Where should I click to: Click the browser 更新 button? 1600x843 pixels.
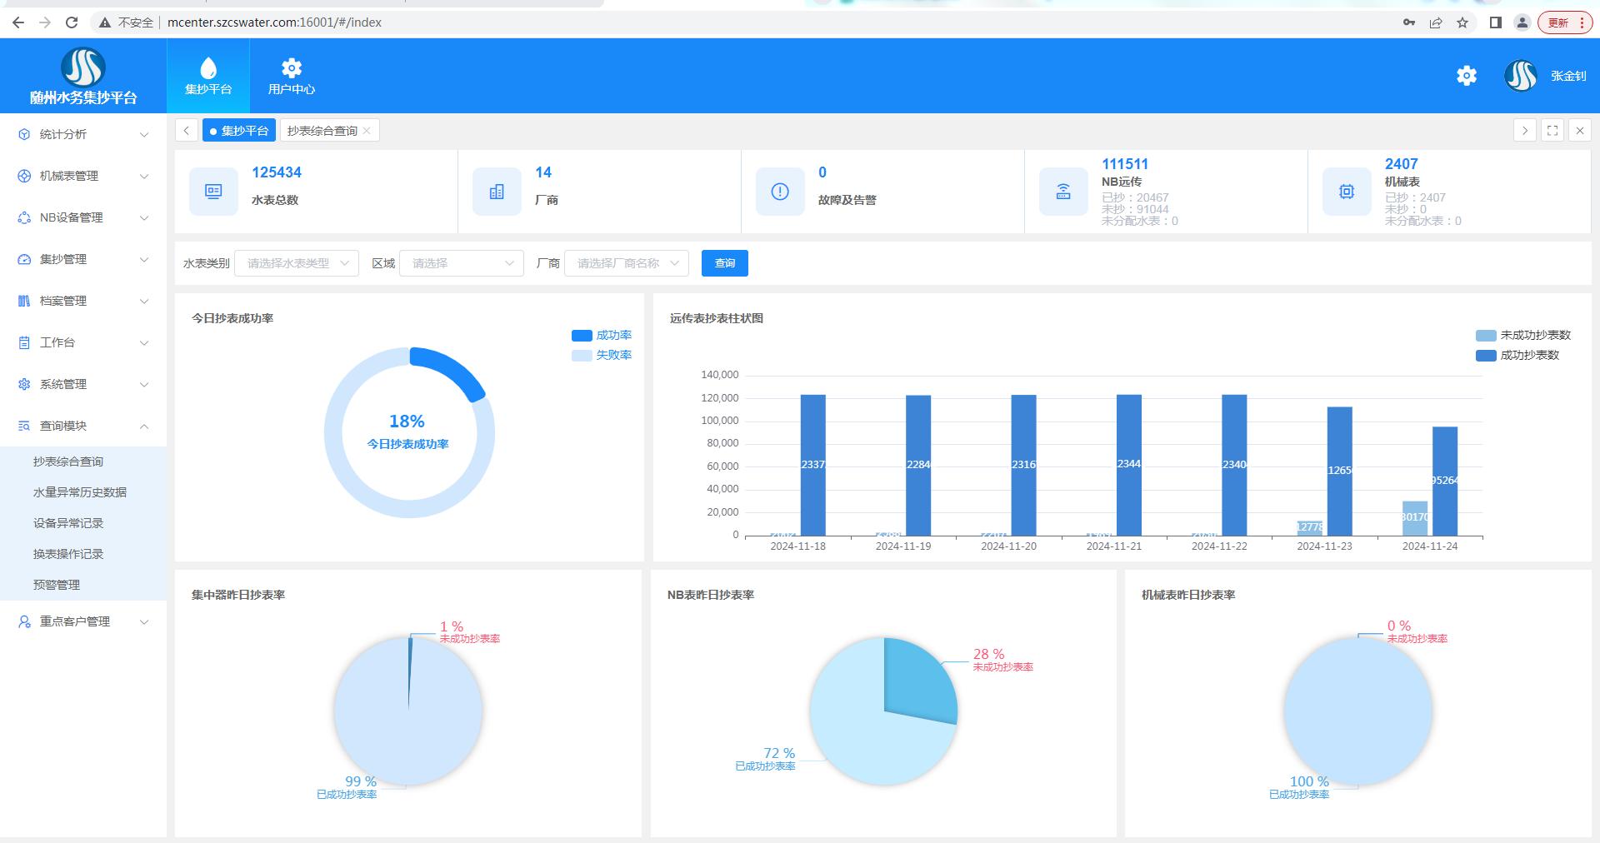click(1564, 22)
